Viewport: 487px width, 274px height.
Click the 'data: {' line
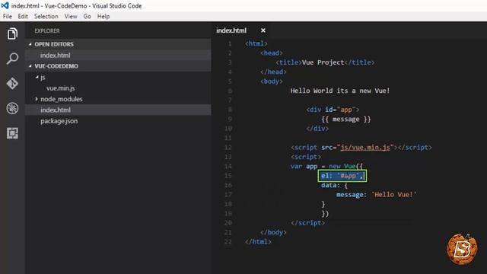coord(334,186)
